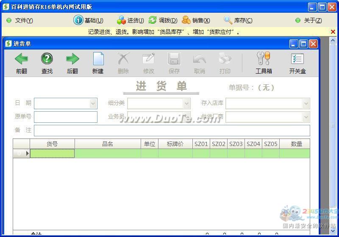The height and width of the screenshot is (237, 339).
Task: Expand the 存入店库 dropdown arrow
Action: tap(306, 104)
